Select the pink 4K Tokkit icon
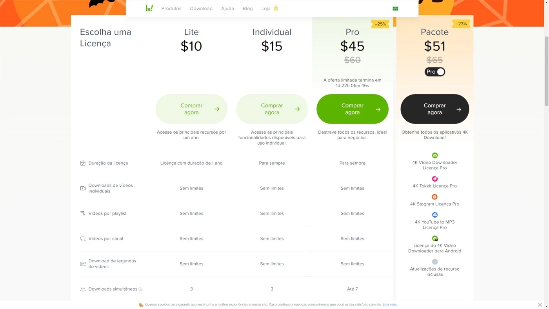This screenshot has height=309, width=549. [435, 179]
